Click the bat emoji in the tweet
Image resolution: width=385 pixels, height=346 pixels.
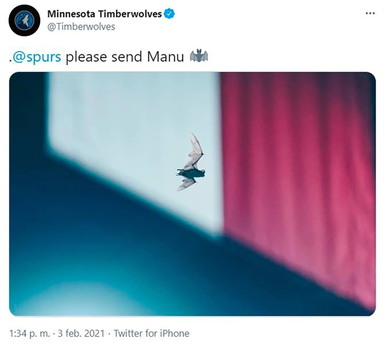[199, 56]
